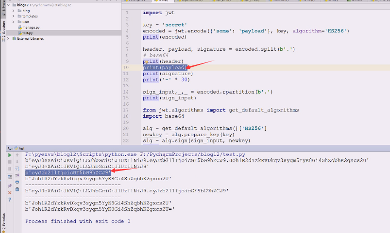Open the Favorites side tool window

[x=3, y=222]
